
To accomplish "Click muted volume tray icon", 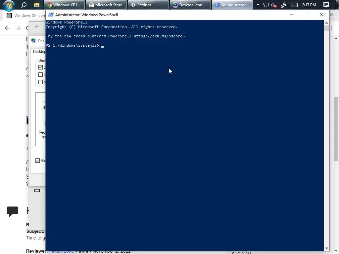I will [274, 5].
